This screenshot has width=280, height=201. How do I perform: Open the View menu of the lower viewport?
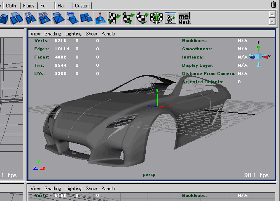tap(35, 189)
